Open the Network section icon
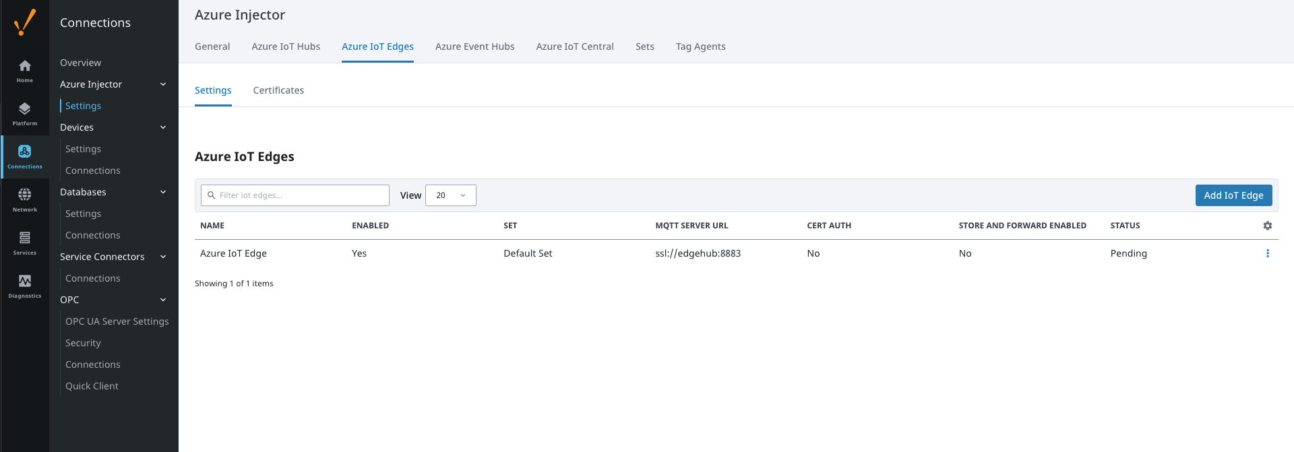The height and width of the screenshot is (452, 1294). pyautogui.click(x=25, y=199)
